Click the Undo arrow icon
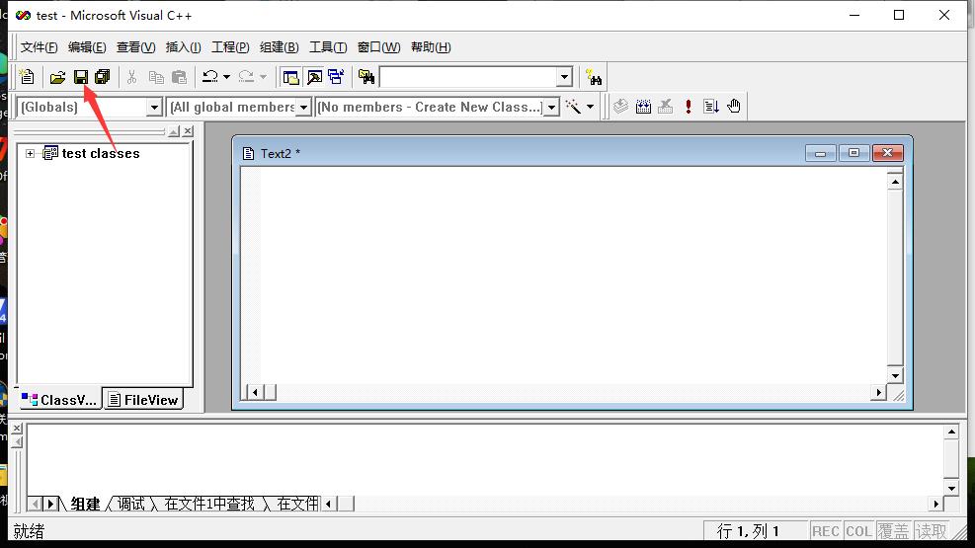Screen dimensions: 975x548 click(x=210, y=77)
